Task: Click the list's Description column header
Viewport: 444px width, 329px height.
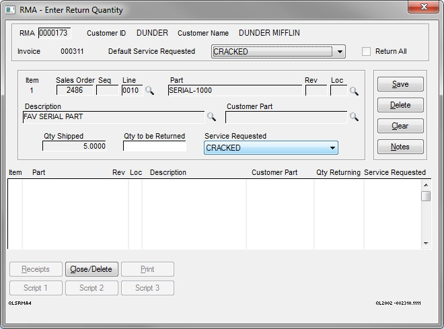Action: point(168,172)
